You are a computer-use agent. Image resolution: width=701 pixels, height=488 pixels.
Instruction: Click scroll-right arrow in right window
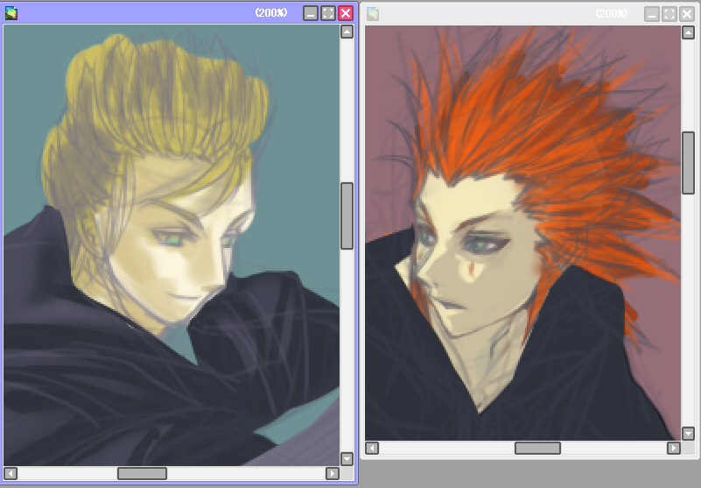pos(673,448)
